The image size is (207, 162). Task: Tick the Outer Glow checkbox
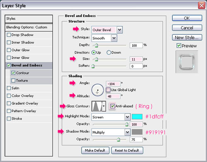click(9, 50)
